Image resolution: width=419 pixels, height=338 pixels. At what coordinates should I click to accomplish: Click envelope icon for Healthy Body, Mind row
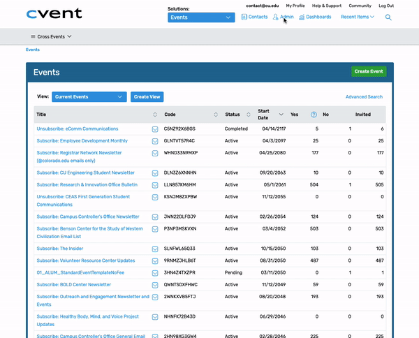tap(155, 317)
